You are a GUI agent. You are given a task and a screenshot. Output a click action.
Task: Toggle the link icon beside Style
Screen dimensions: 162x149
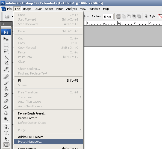pos(146,16)
